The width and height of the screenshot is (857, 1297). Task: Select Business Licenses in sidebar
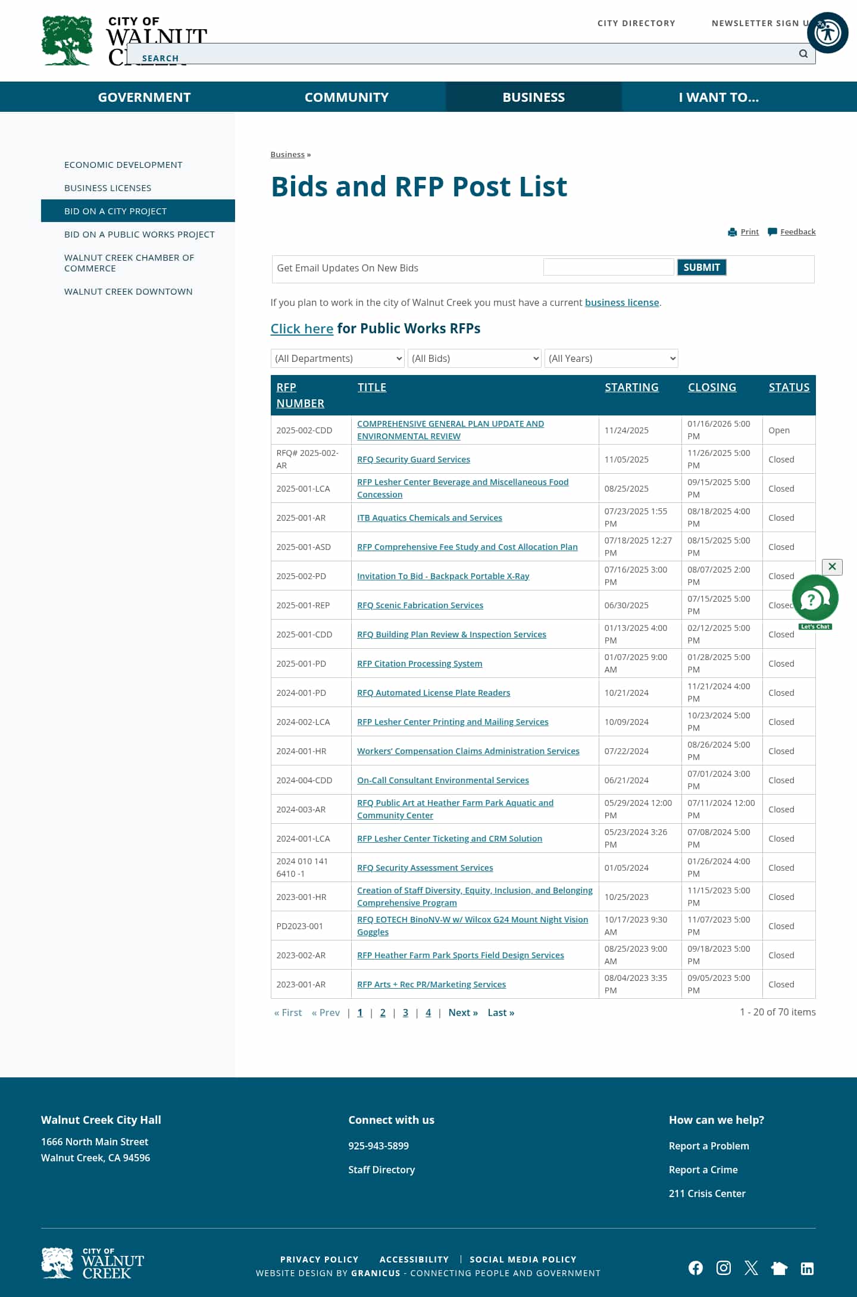pos(108,188)
